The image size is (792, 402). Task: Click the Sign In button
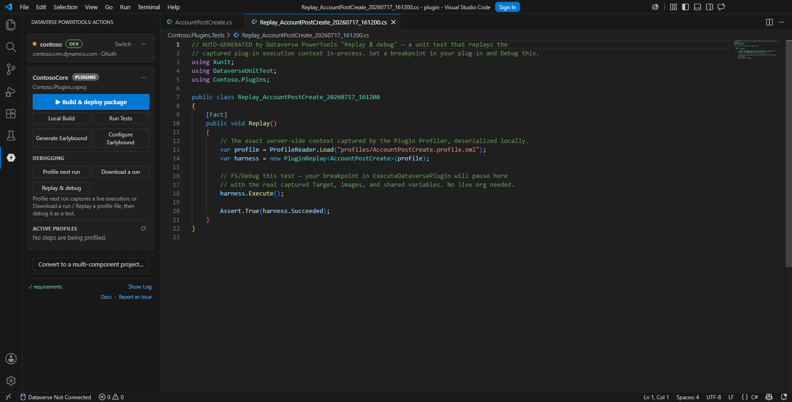click(507, 7)
